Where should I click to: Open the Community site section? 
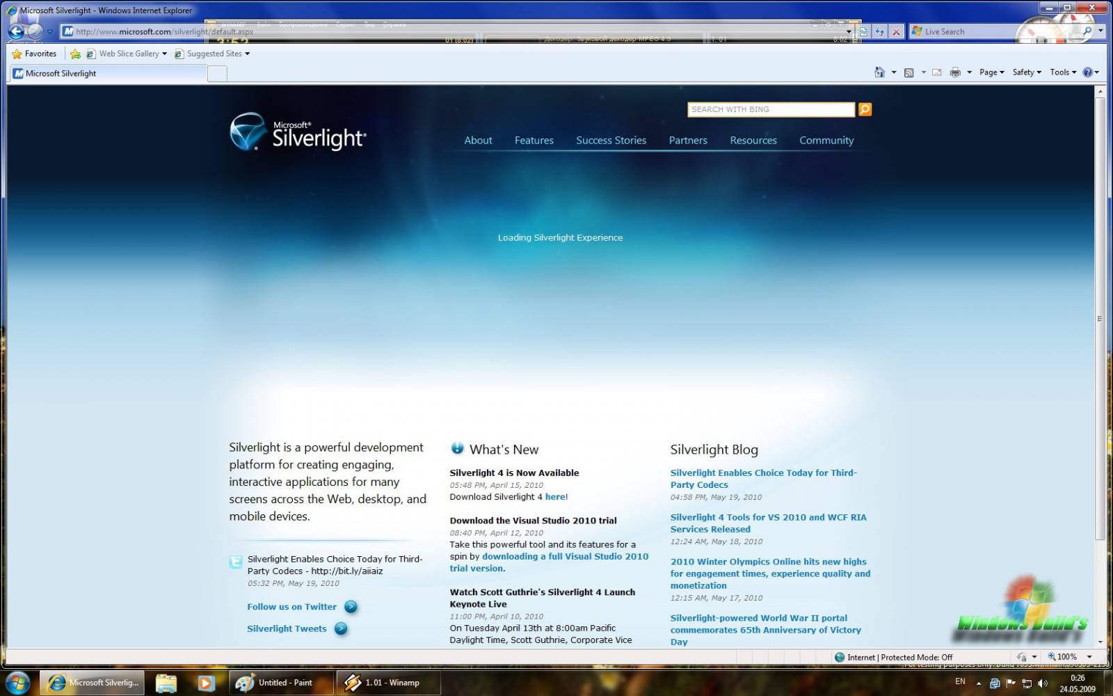[x=826, y=141]
